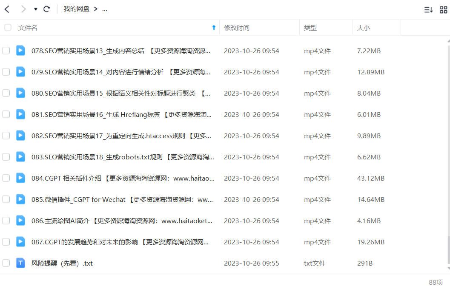Check the box for file 078

tap(6, 51)
